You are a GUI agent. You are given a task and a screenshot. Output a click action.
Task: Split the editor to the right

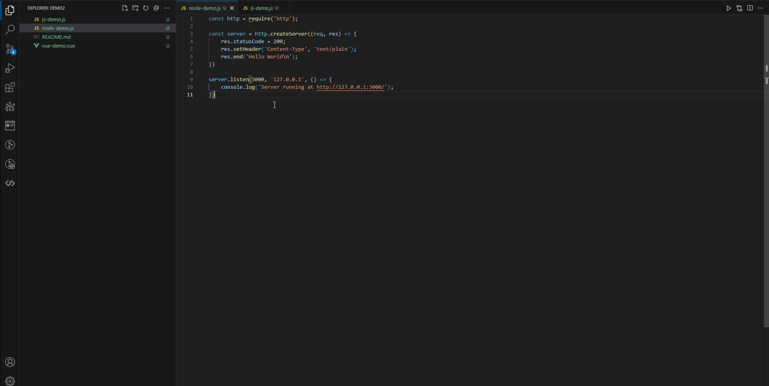tap(750, 8)
